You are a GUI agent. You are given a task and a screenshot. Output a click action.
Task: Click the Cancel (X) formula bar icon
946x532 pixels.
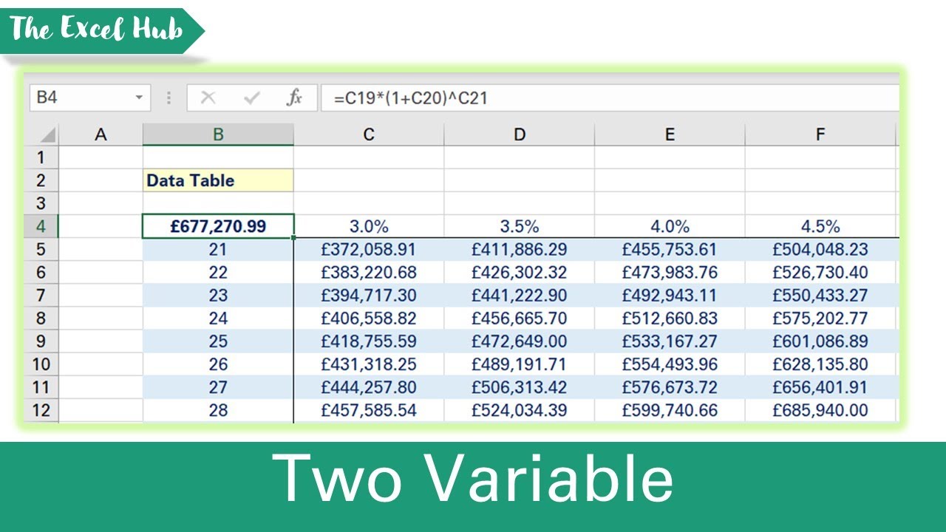tap(208, 98)
